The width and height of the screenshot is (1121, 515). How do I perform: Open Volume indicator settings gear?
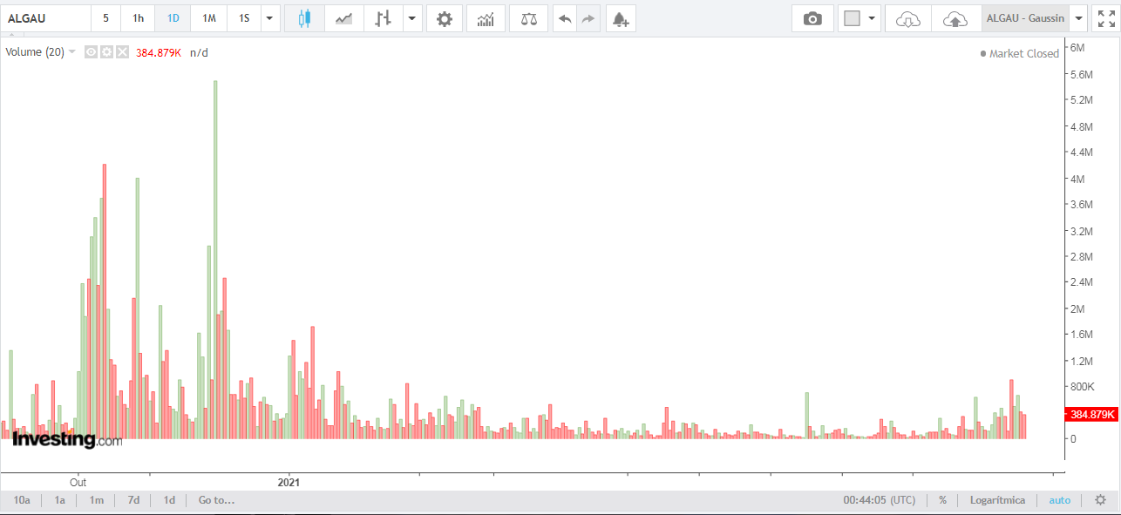106,52
